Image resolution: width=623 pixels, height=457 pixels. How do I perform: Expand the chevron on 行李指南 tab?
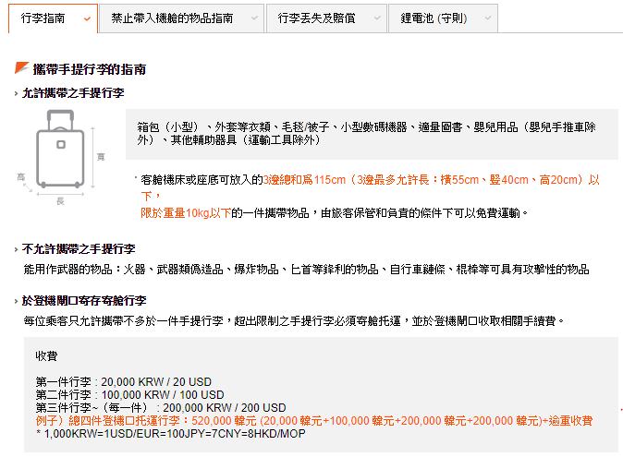87,18
